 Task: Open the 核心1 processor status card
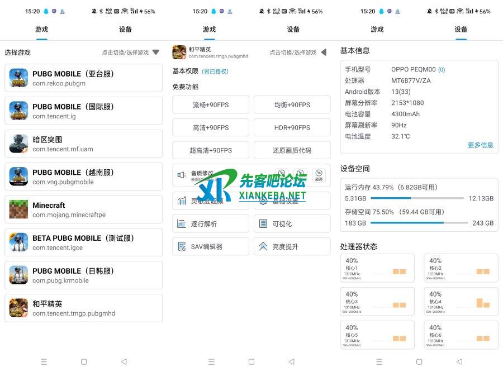point(377,268)
